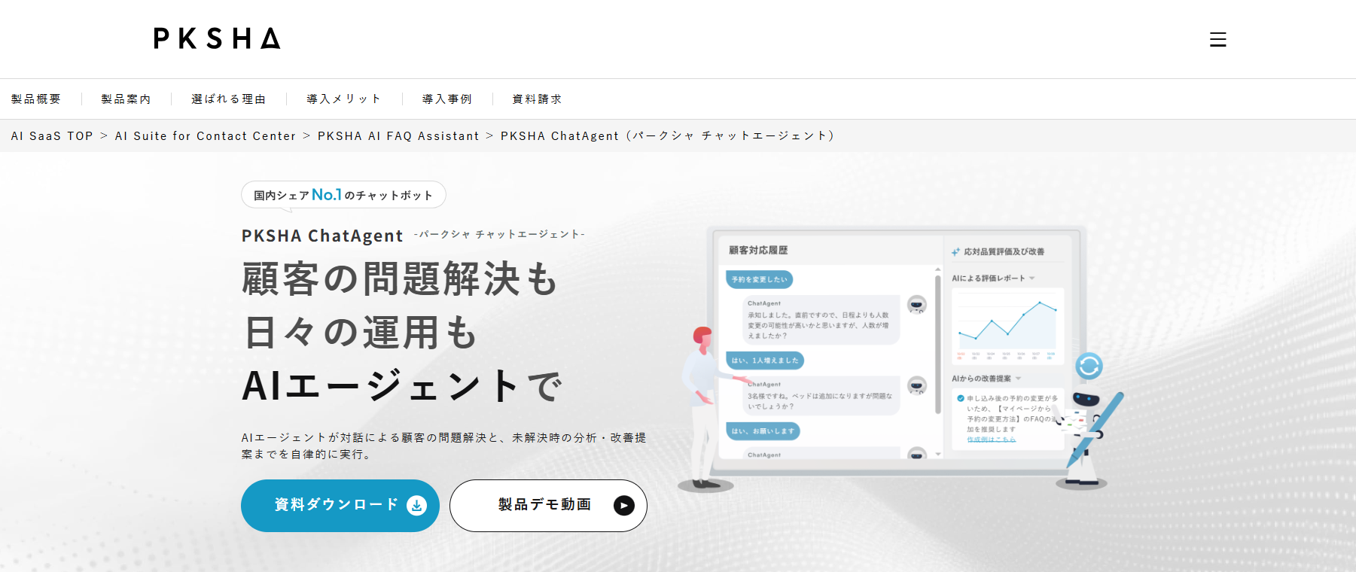
Task: Click the PKSHA ChatAgent product title
Action: click(322, 236)
